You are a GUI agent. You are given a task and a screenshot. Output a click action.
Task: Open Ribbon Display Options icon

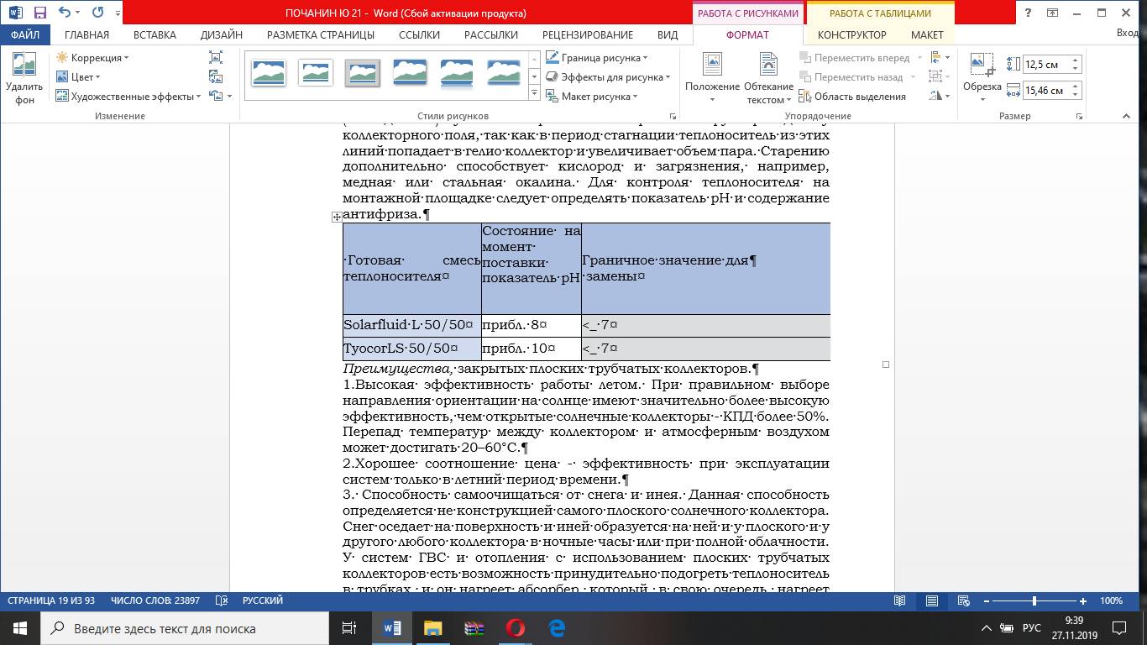click(1052, 13)
